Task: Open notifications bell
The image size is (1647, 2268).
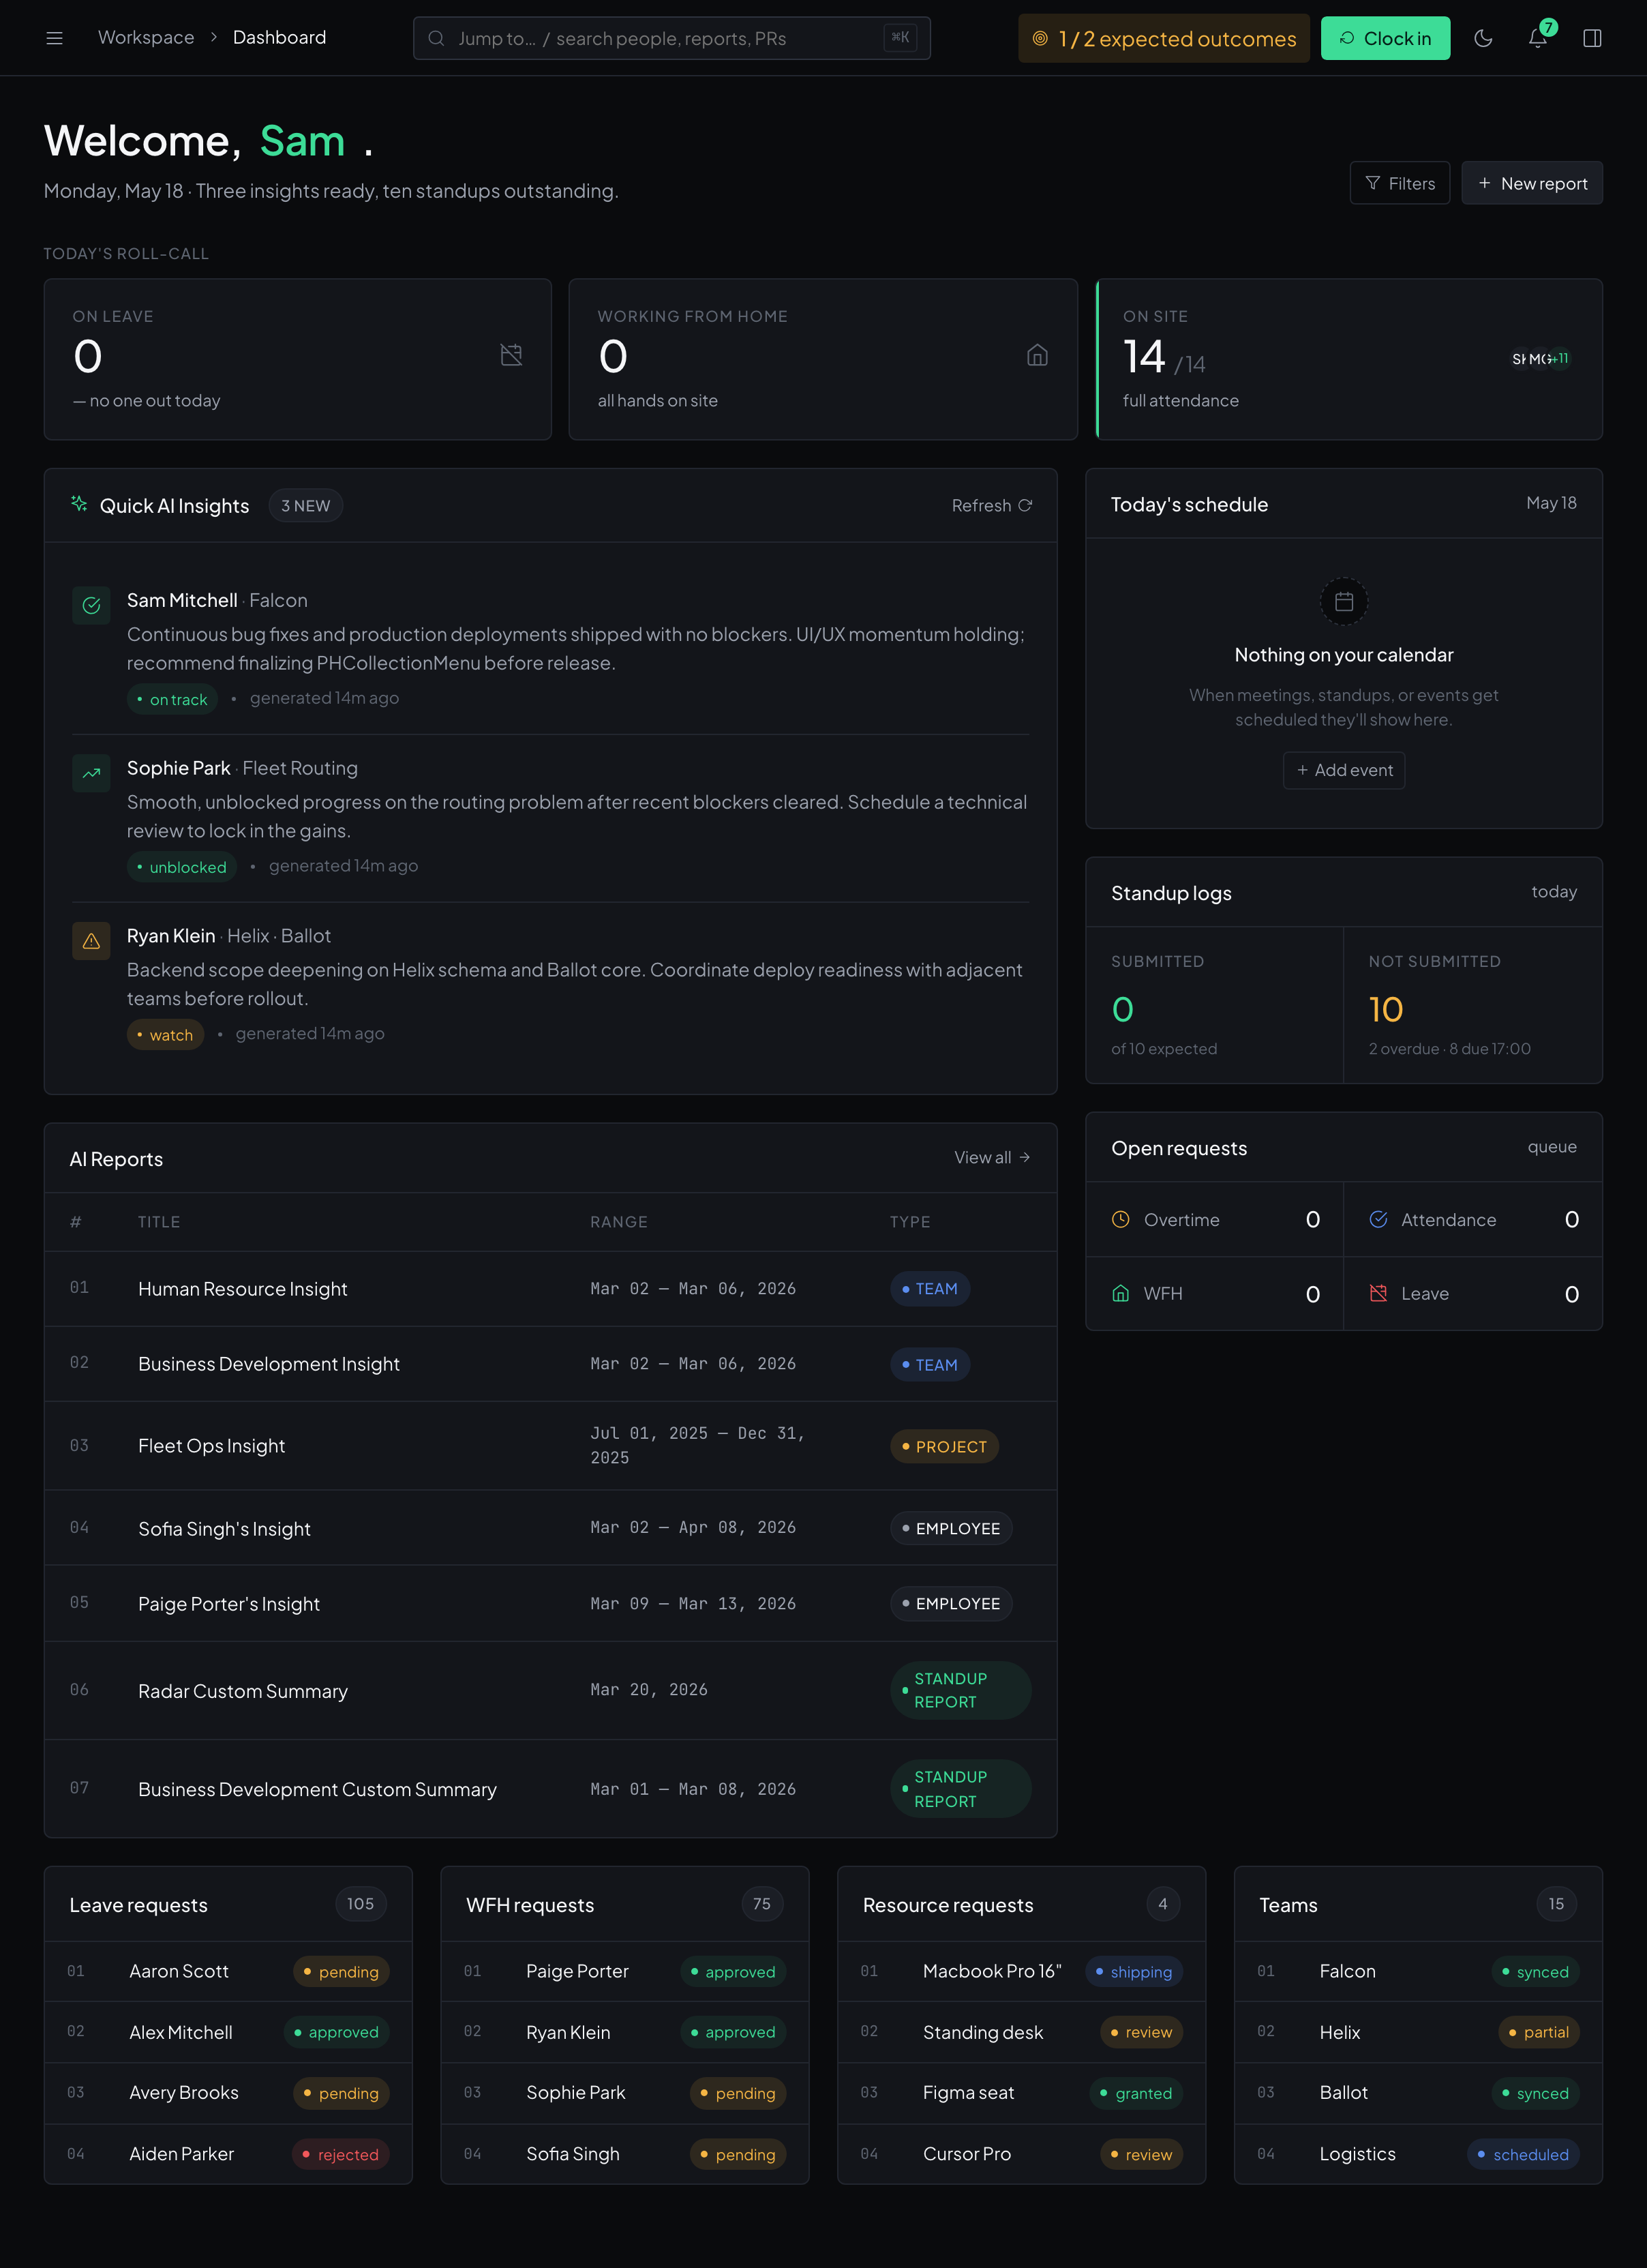Action: (x=1538, y=38)
